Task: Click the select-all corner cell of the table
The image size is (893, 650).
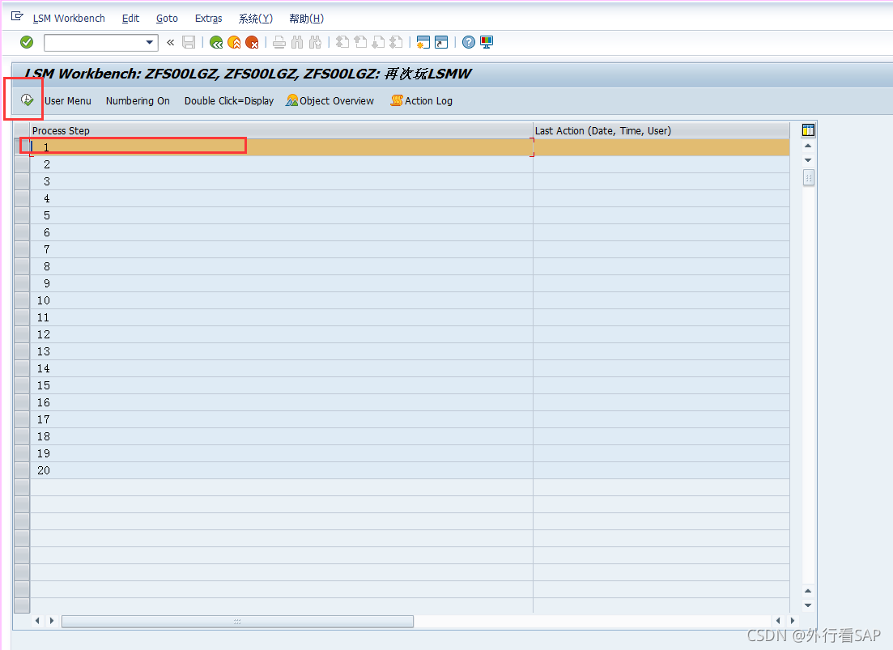Action: [x=22, y=130]
